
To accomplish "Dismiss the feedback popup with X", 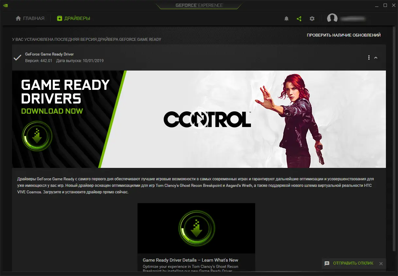I will [381, 264].
